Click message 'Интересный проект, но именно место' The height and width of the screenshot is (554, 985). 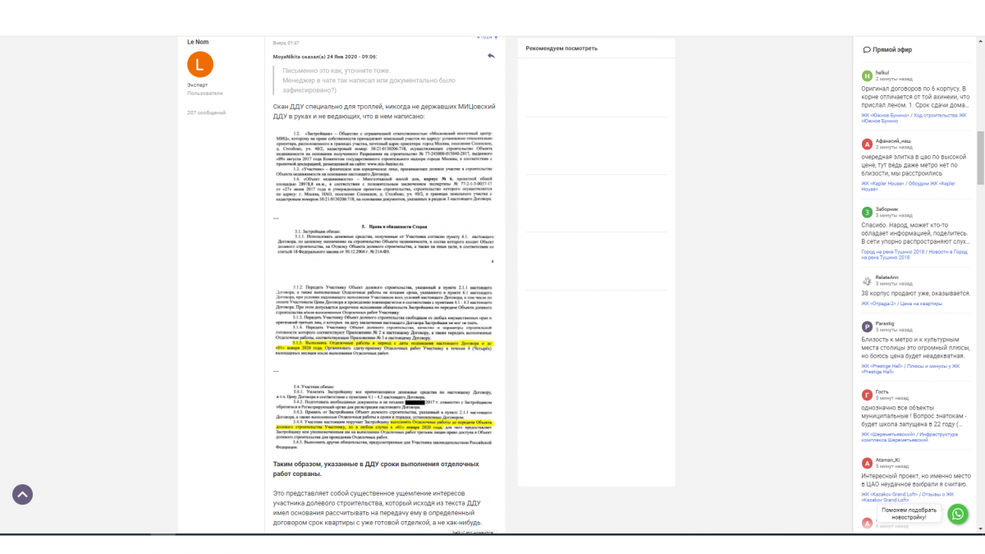click(914, 481)
